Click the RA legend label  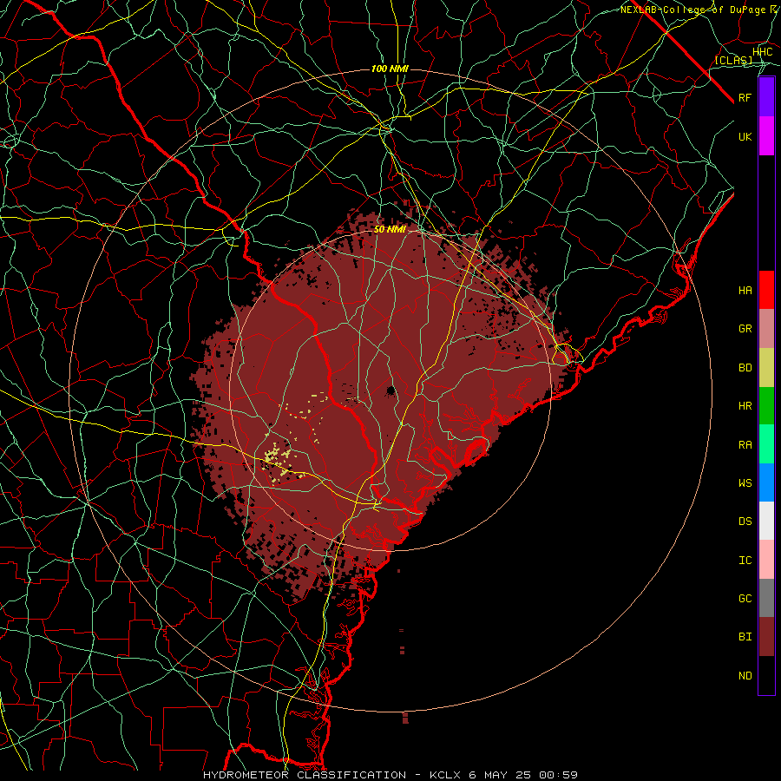pyautogui.click(x=745, y=445)
